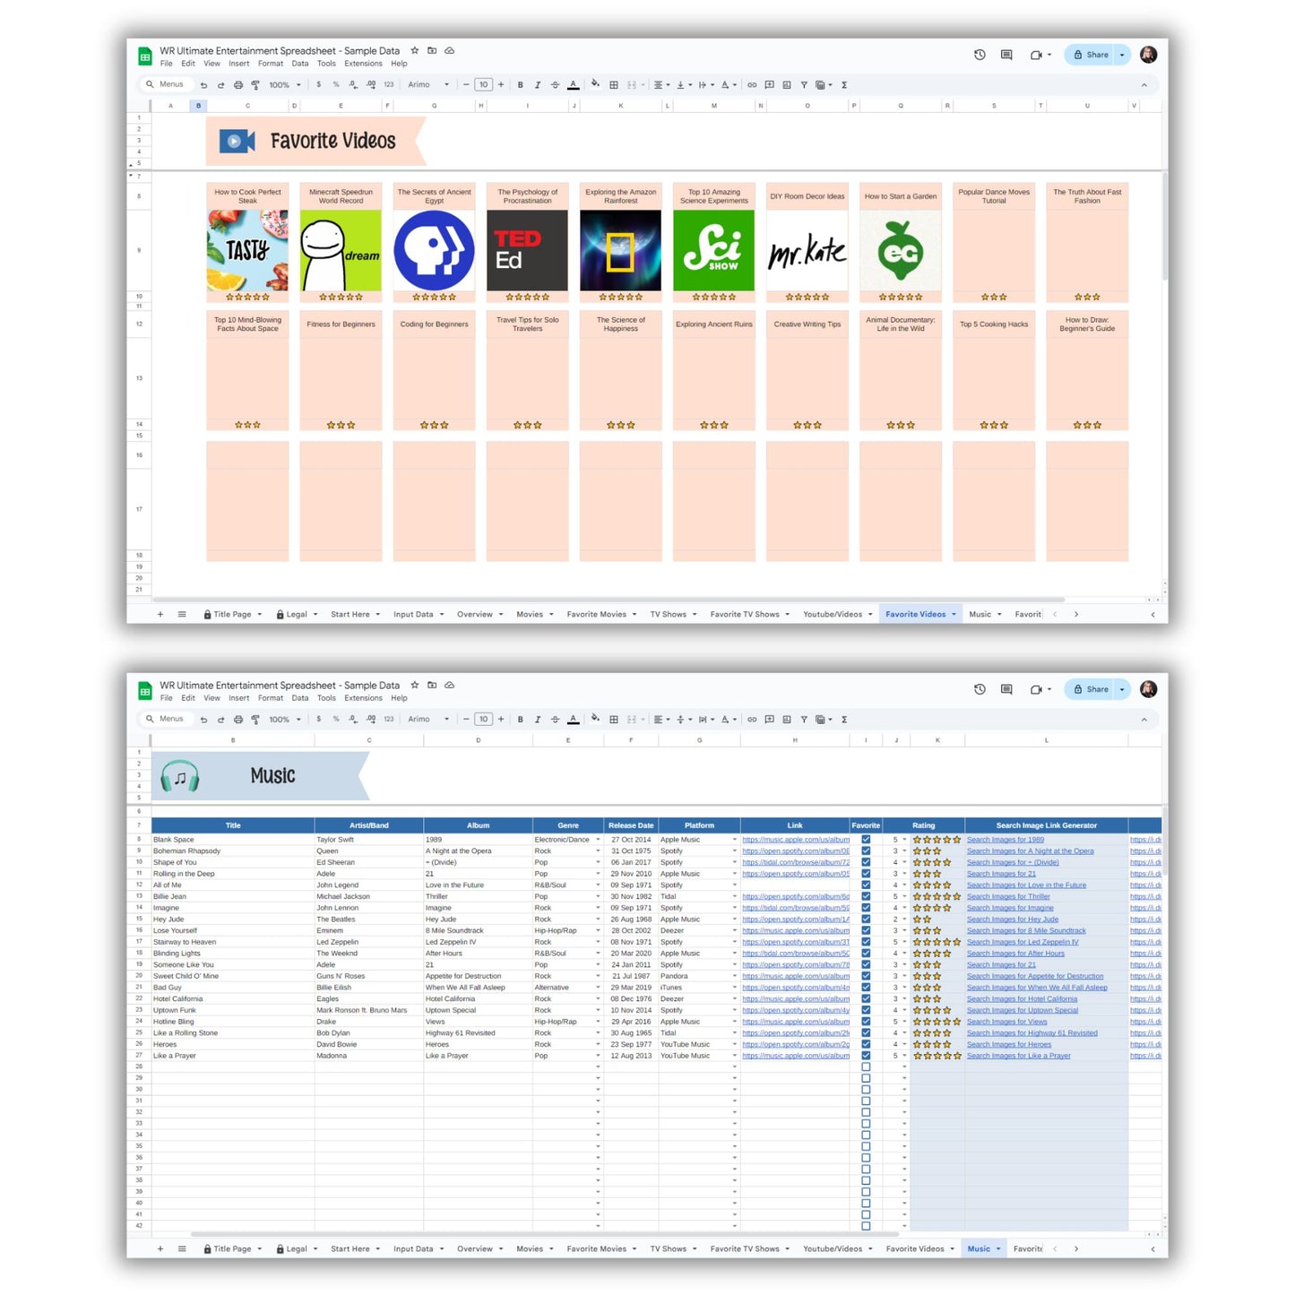1295x1295 pixels.
Task: Open Format menu in Music window
Action: pyautogui.click(x=271, y=698)
